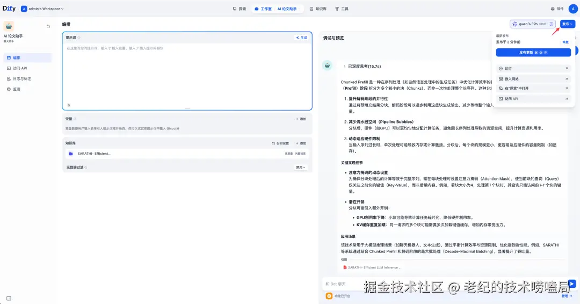
Task: Open 监测 in the sidebar
Action: [28, 89]
